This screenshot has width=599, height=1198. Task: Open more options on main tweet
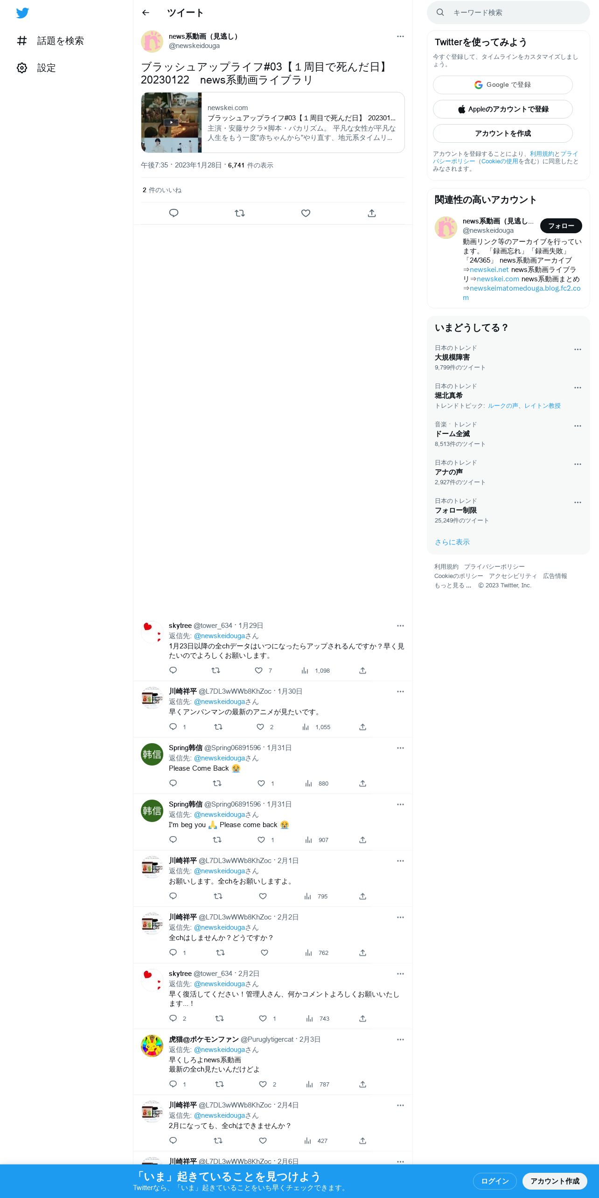coord(400,36)
